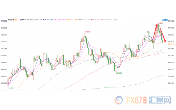Click the right axis 95.7064 label
Screen dimensions: 176x110
[x=171, y=49]
